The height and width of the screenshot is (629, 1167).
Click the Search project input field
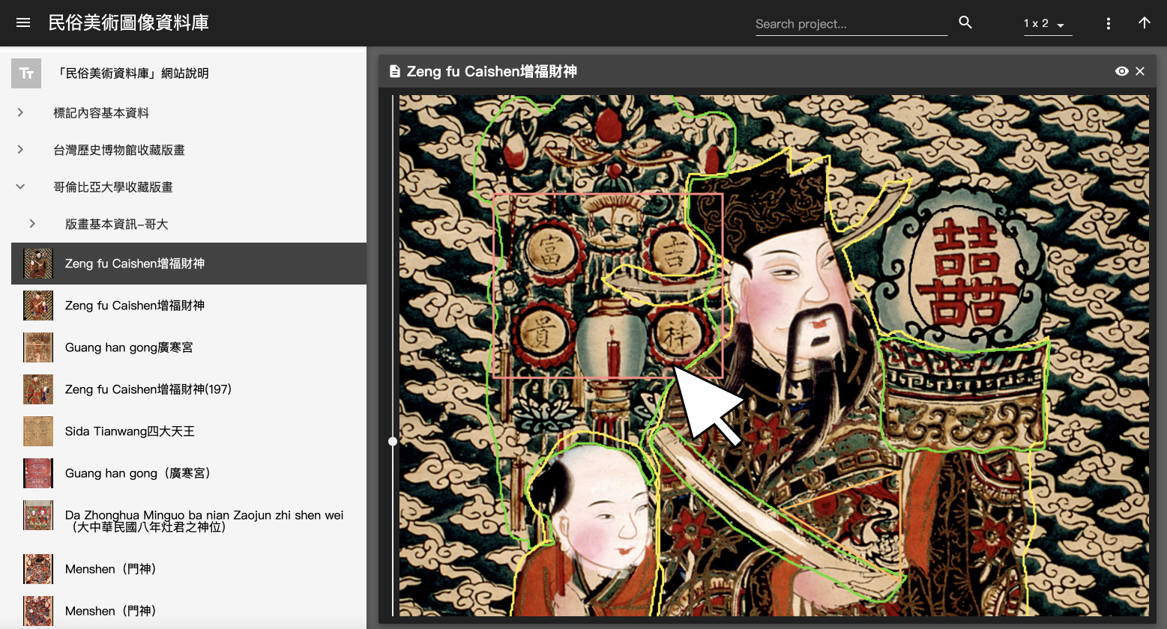tap(851, 24)
